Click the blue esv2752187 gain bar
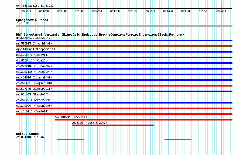The image size is (240, 155). click(x=124, y=69)
